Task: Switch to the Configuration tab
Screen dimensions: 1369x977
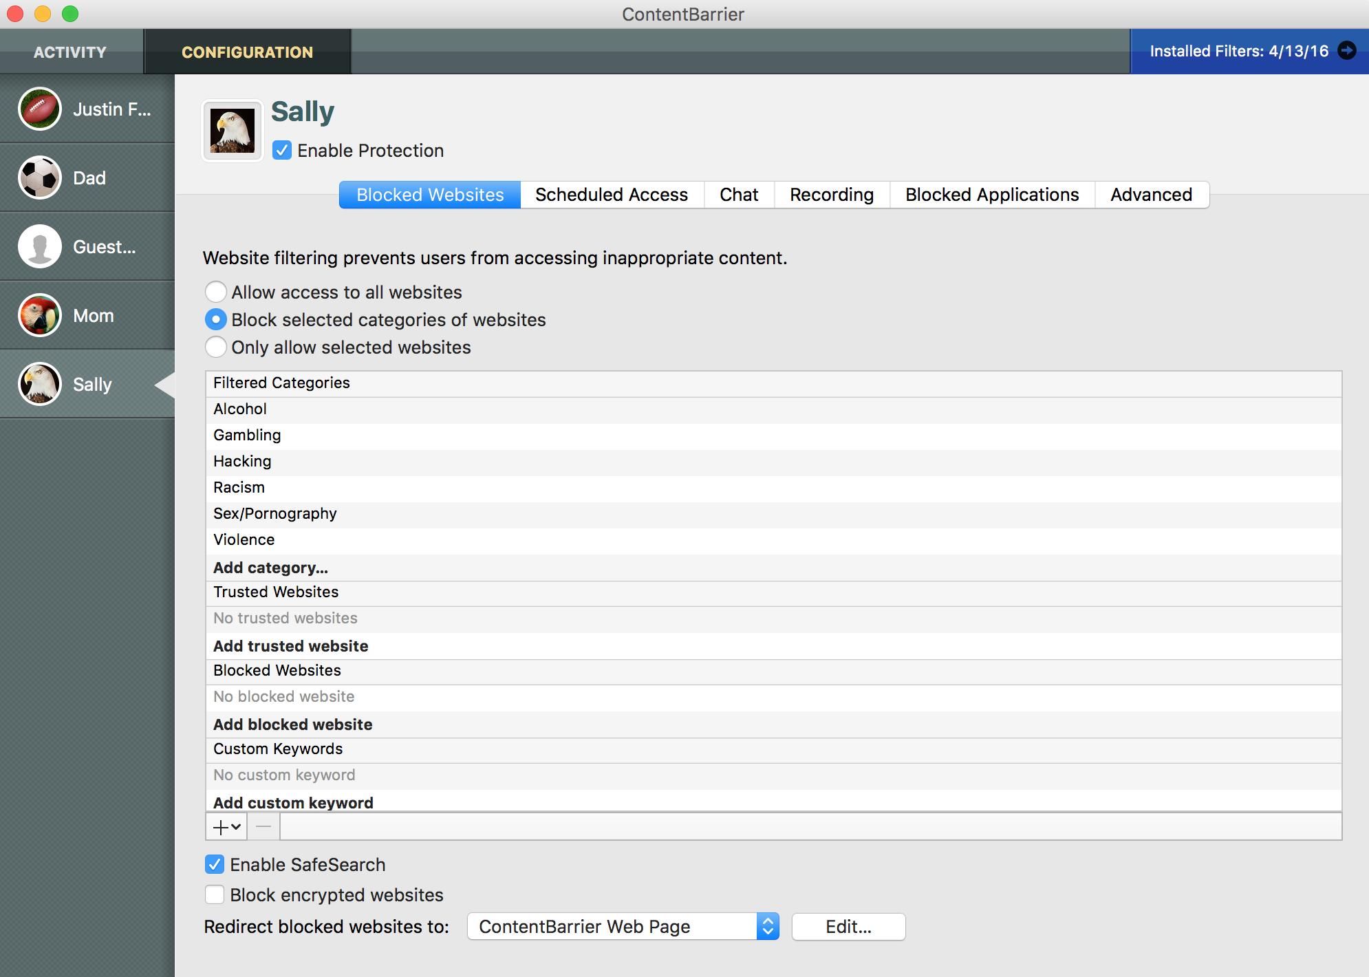Action: (x=248, y=52)
